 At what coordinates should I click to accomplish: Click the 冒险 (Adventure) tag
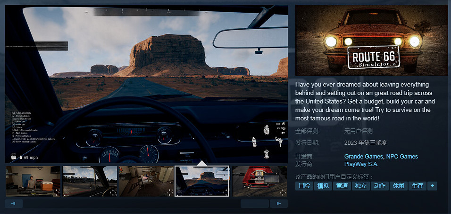pyautogui.click(x=304, y=186)
